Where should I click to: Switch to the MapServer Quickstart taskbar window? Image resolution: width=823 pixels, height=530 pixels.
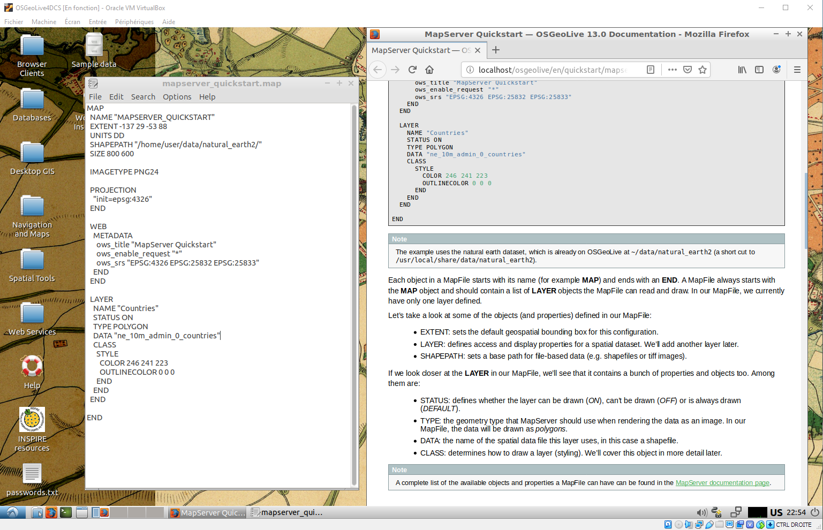coord(208,512)
